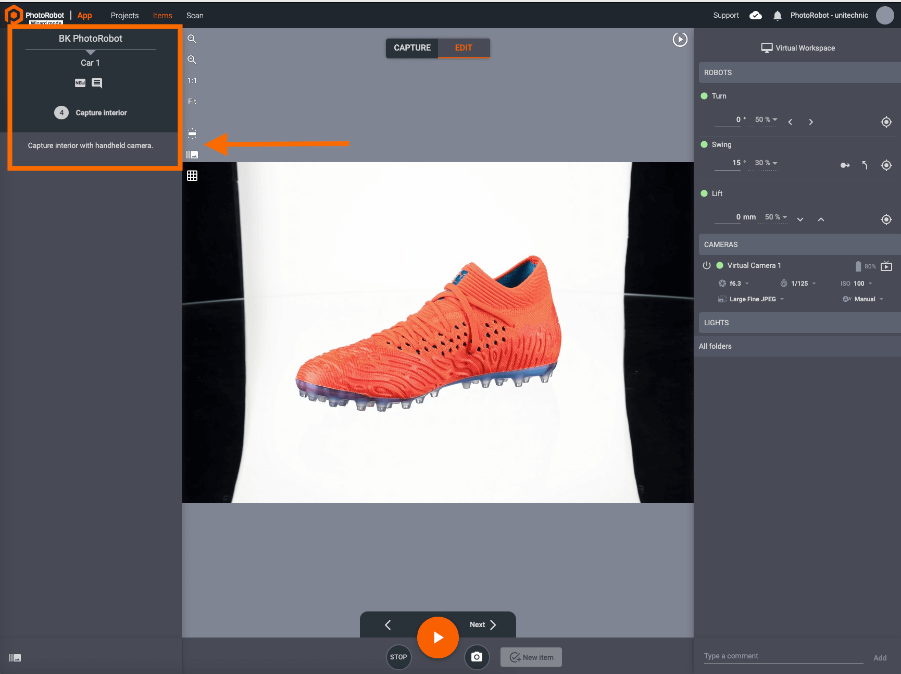Toggle the grid overlay icon
This screenshot has height=674, width=901.
pos(192,176)
